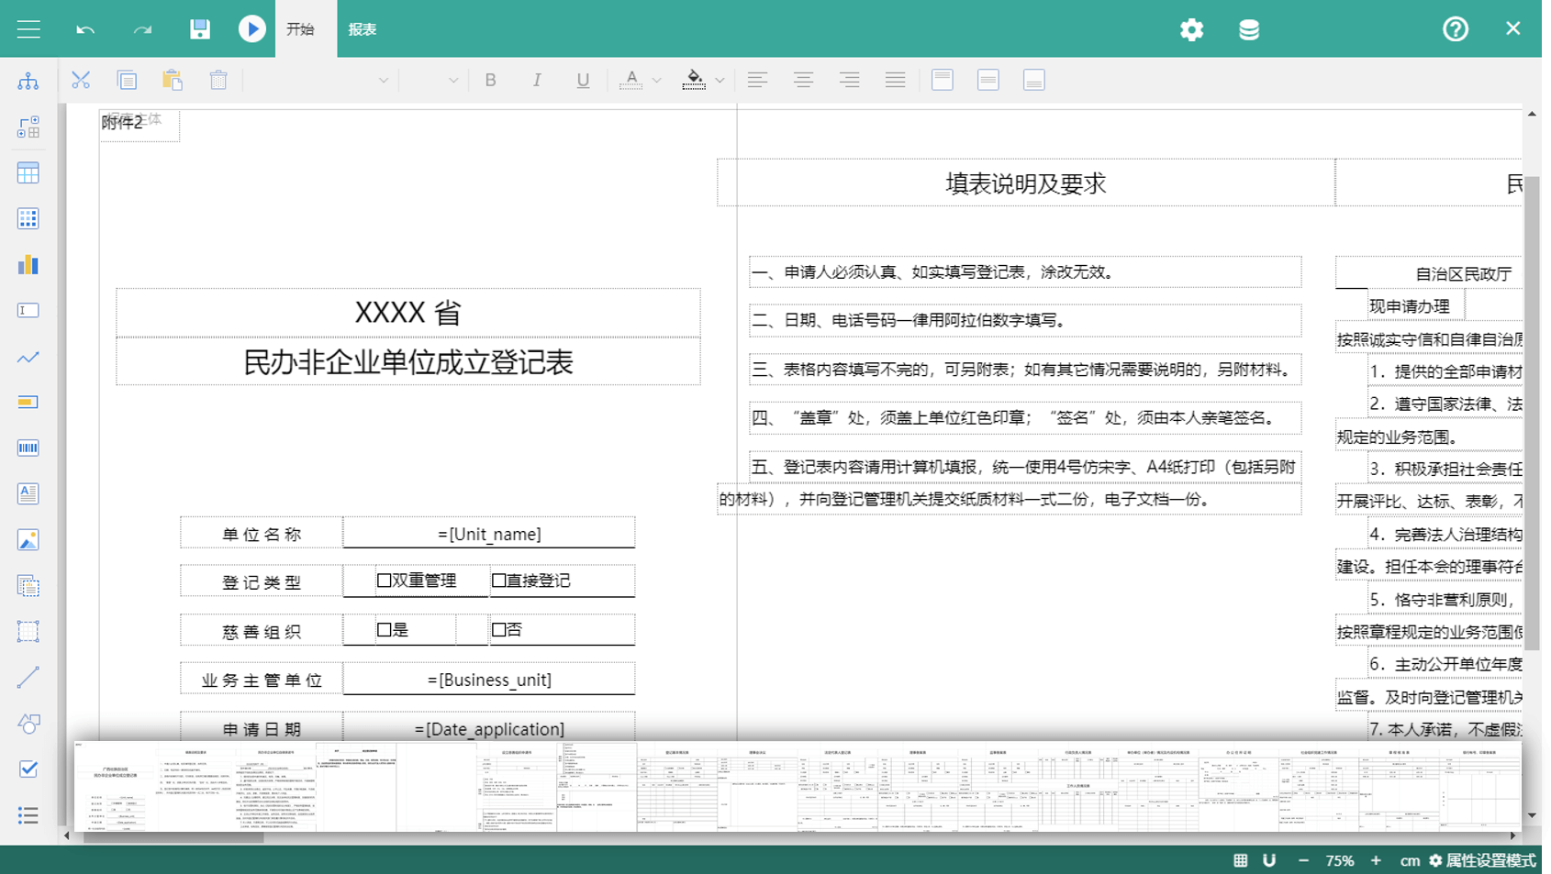The image size is (1551, 874).
Task: Select the image tool in sidebar
Action: (28, 539)
